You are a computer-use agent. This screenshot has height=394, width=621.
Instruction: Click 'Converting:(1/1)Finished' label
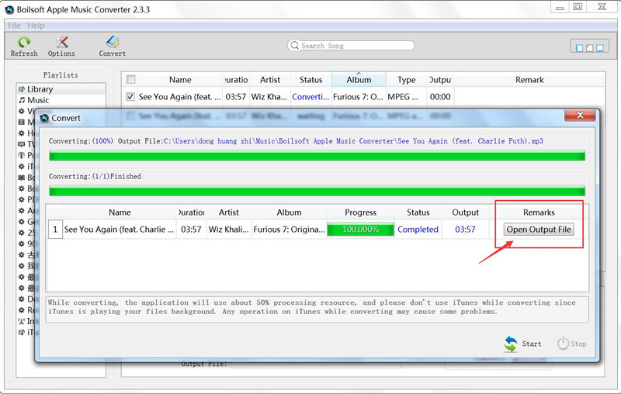point(95,176)
